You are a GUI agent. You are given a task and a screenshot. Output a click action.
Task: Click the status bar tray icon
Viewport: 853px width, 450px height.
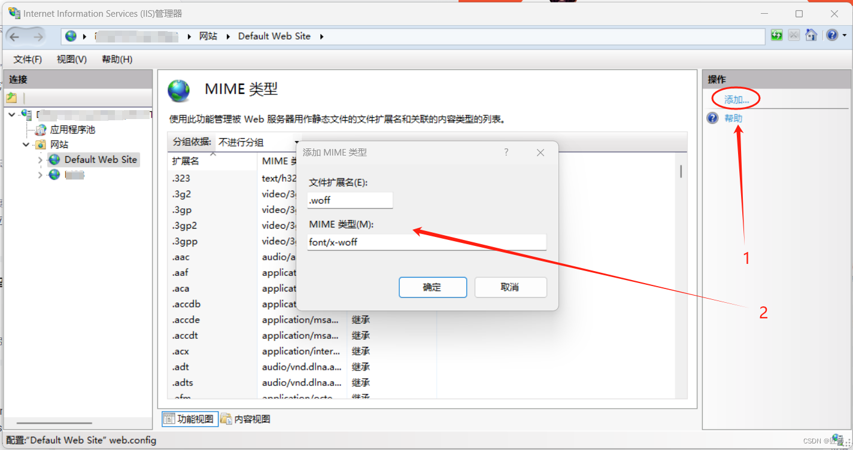(x=837, y=440)
